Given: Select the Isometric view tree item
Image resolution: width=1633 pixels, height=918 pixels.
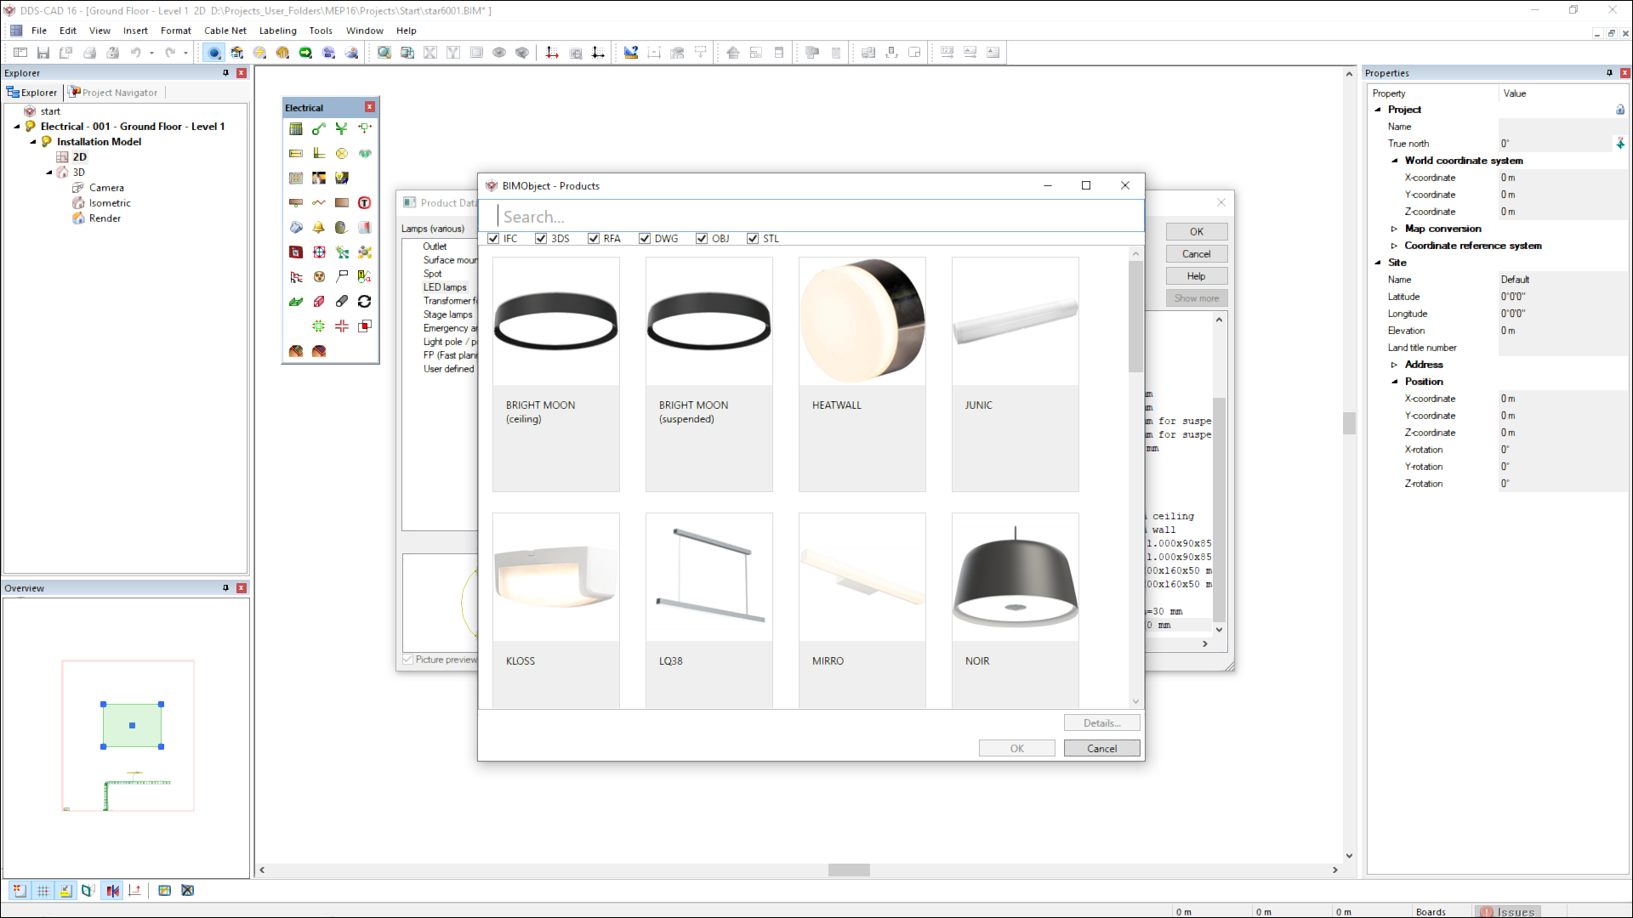Looking at the screenshot, I should tap(110, 203).
